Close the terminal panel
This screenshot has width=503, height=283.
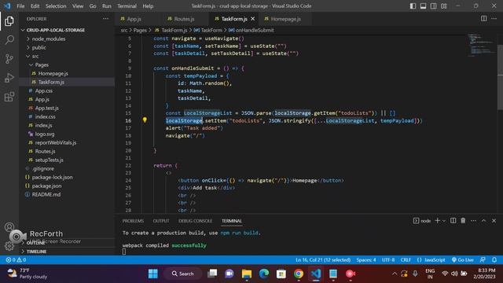pyautogui.click(x=494, y=221)
